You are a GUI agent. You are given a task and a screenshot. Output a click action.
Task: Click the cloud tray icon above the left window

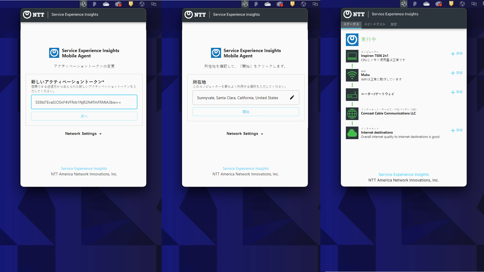106,4
